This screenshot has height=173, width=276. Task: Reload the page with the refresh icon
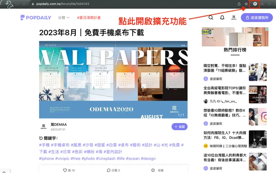[x=17, y=4]
